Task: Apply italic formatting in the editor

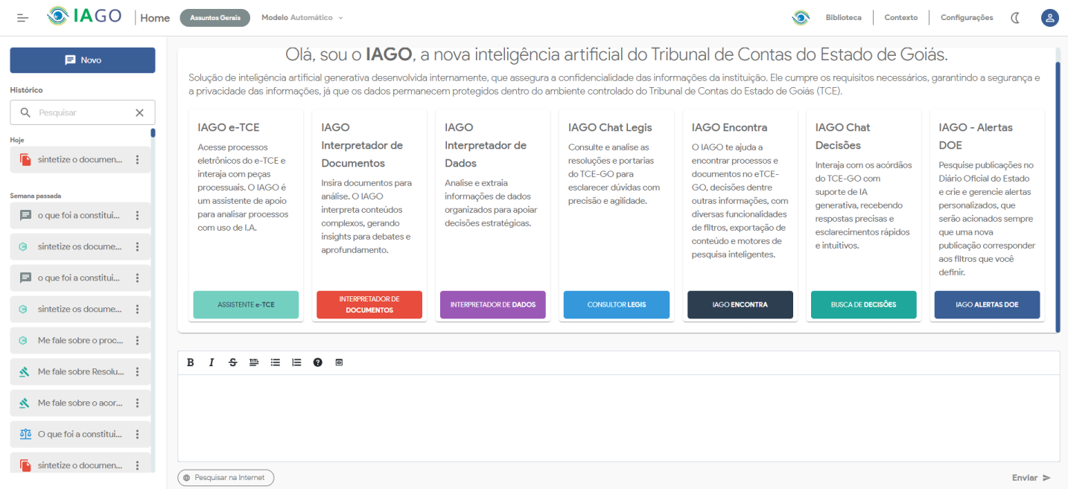Action: (x=212, y=362)
